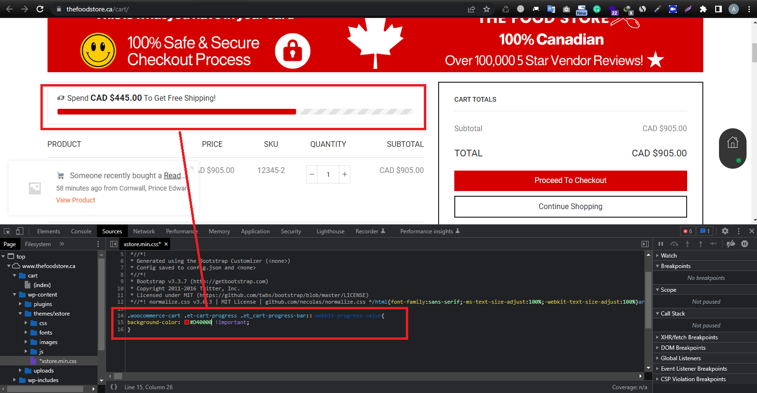Toggle the device toolbar icon

(19, 231)
